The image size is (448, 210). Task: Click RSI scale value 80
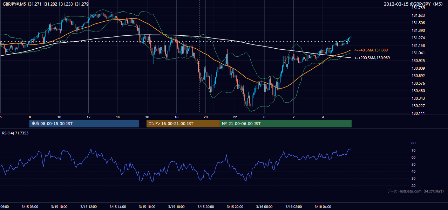(x=413, y=143)
